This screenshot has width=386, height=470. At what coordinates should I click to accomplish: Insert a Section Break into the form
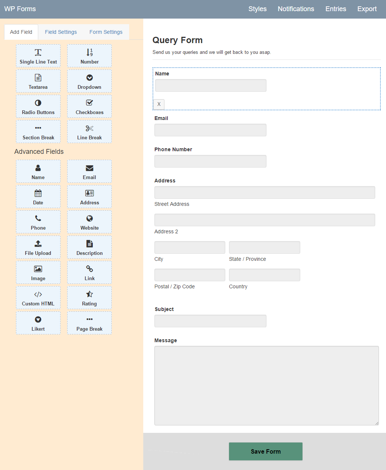(x=38, y=132)
